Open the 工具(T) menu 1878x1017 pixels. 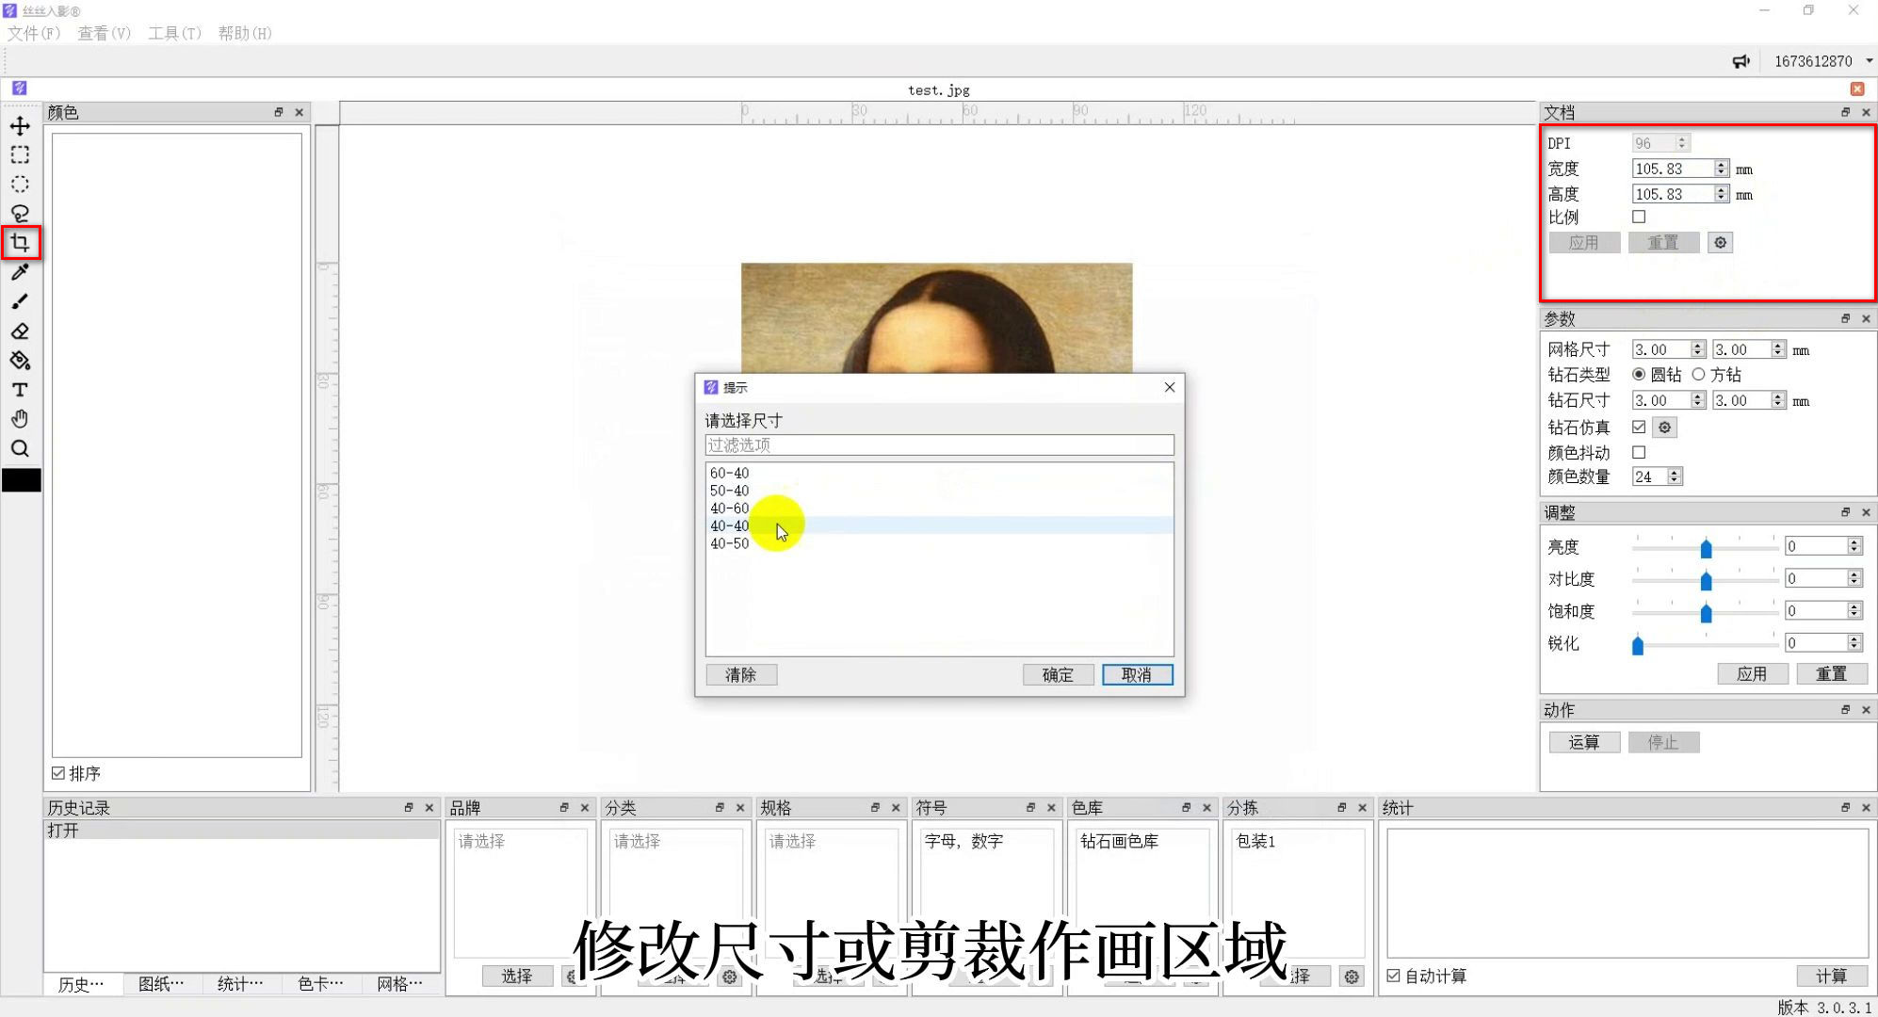point(174,33)
